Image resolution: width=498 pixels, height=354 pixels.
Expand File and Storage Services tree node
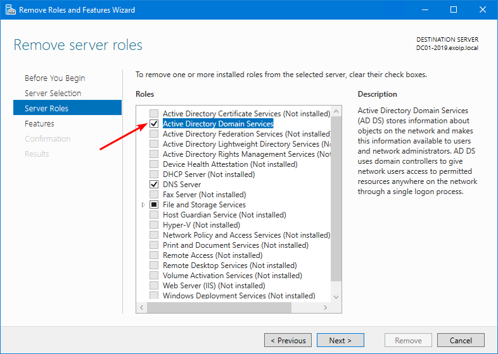coord(144,205)
